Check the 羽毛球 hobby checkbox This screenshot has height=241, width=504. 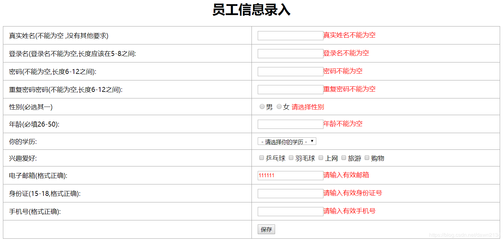291,158
